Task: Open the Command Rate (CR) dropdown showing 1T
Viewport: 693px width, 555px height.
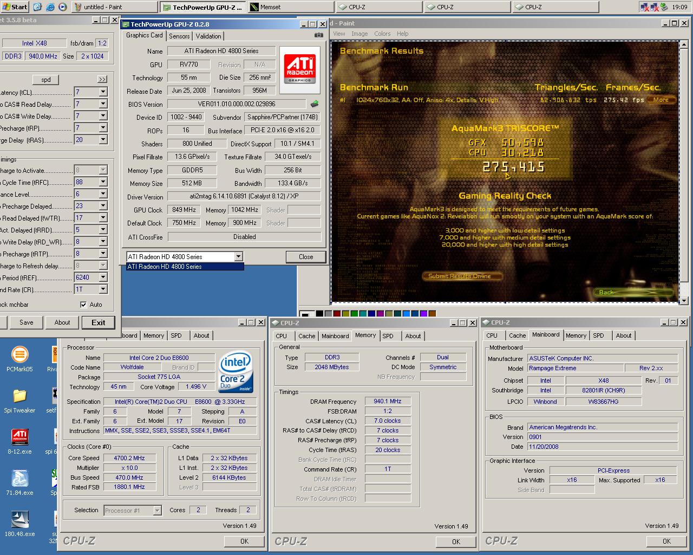Action: [x=103, y=289]
